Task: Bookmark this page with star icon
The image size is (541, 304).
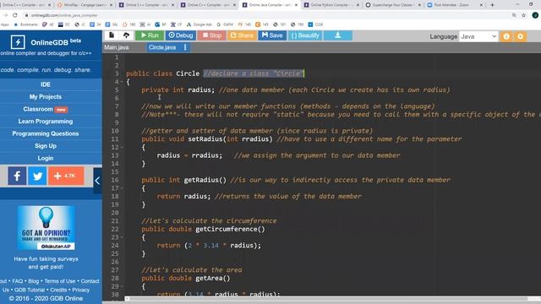Action: click(523, 15)
